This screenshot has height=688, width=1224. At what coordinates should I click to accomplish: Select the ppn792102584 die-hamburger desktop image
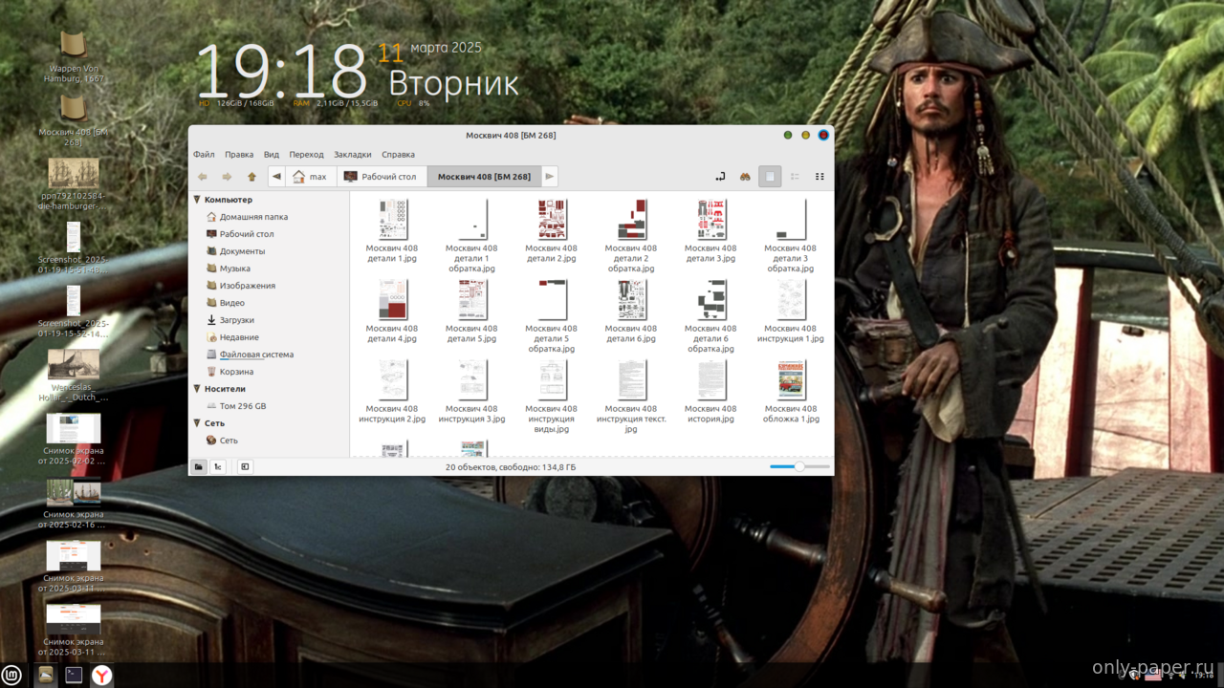click(74, 185)
